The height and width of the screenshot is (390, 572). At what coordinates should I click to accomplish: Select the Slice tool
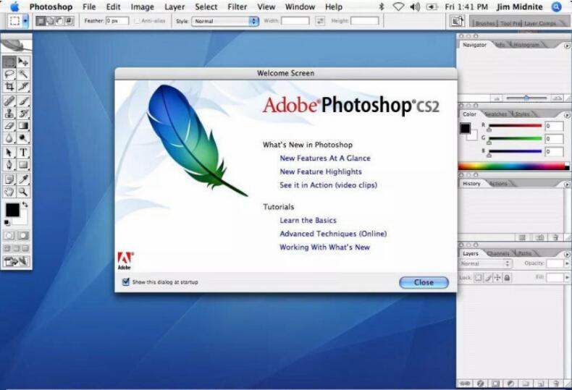pos(23,87)
